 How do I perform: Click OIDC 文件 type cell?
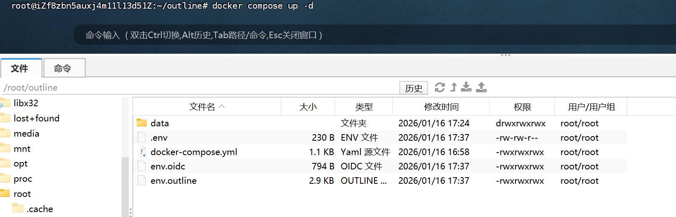coord(361,166)
